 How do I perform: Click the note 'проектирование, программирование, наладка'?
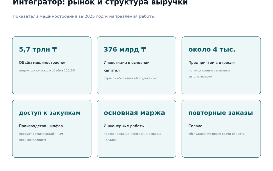pos(133,137)
